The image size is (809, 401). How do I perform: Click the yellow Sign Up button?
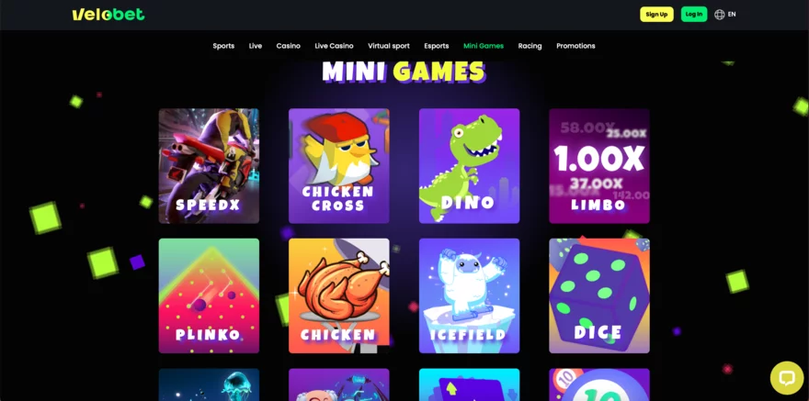point(656,15)
